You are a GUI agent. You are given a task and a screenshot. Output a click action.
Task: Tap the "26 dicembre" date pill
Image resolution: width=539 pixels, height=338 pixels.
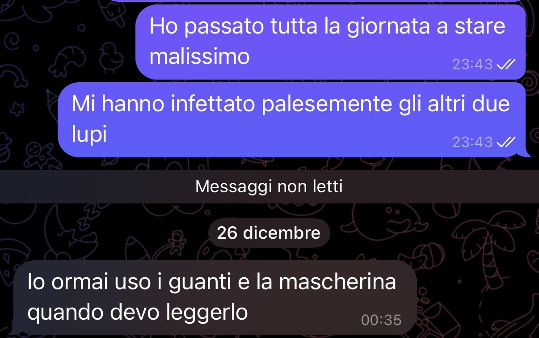click(269, 233)
